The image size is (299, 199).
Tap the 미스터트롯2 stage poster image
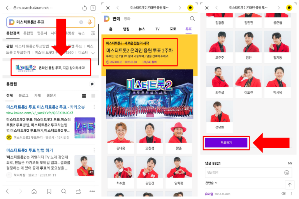[149, 94]
